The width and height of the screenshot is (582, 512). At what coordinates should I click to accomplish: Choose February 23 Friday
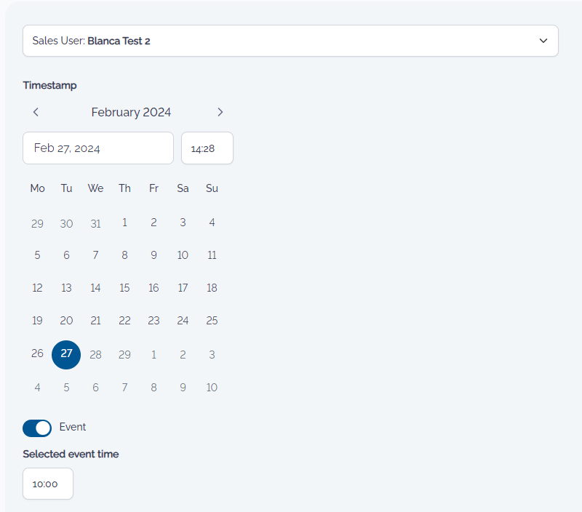[x=154, y=321]
